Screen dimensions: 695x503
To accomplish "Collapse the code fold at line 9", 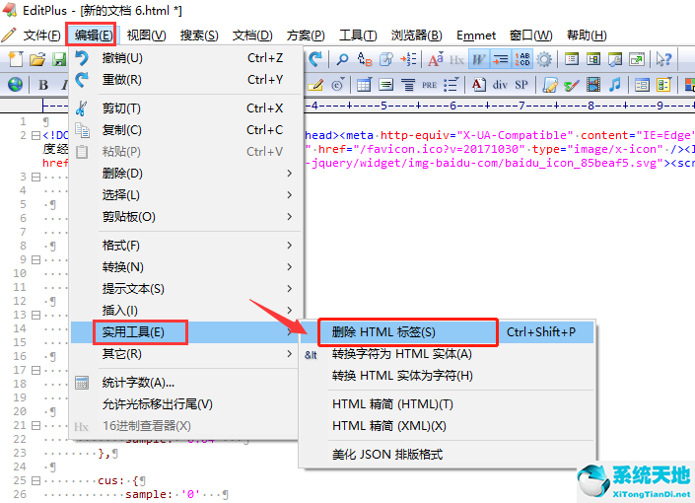I will tap(35, 259).
